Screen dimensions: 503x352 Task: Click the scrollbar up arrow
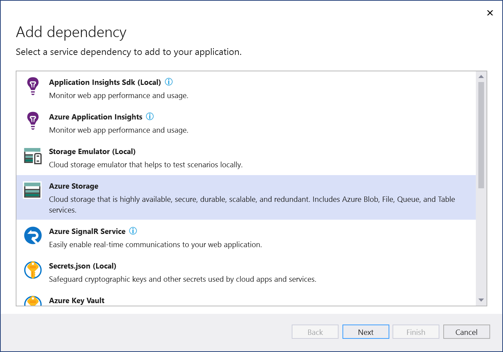coord(481,76)
